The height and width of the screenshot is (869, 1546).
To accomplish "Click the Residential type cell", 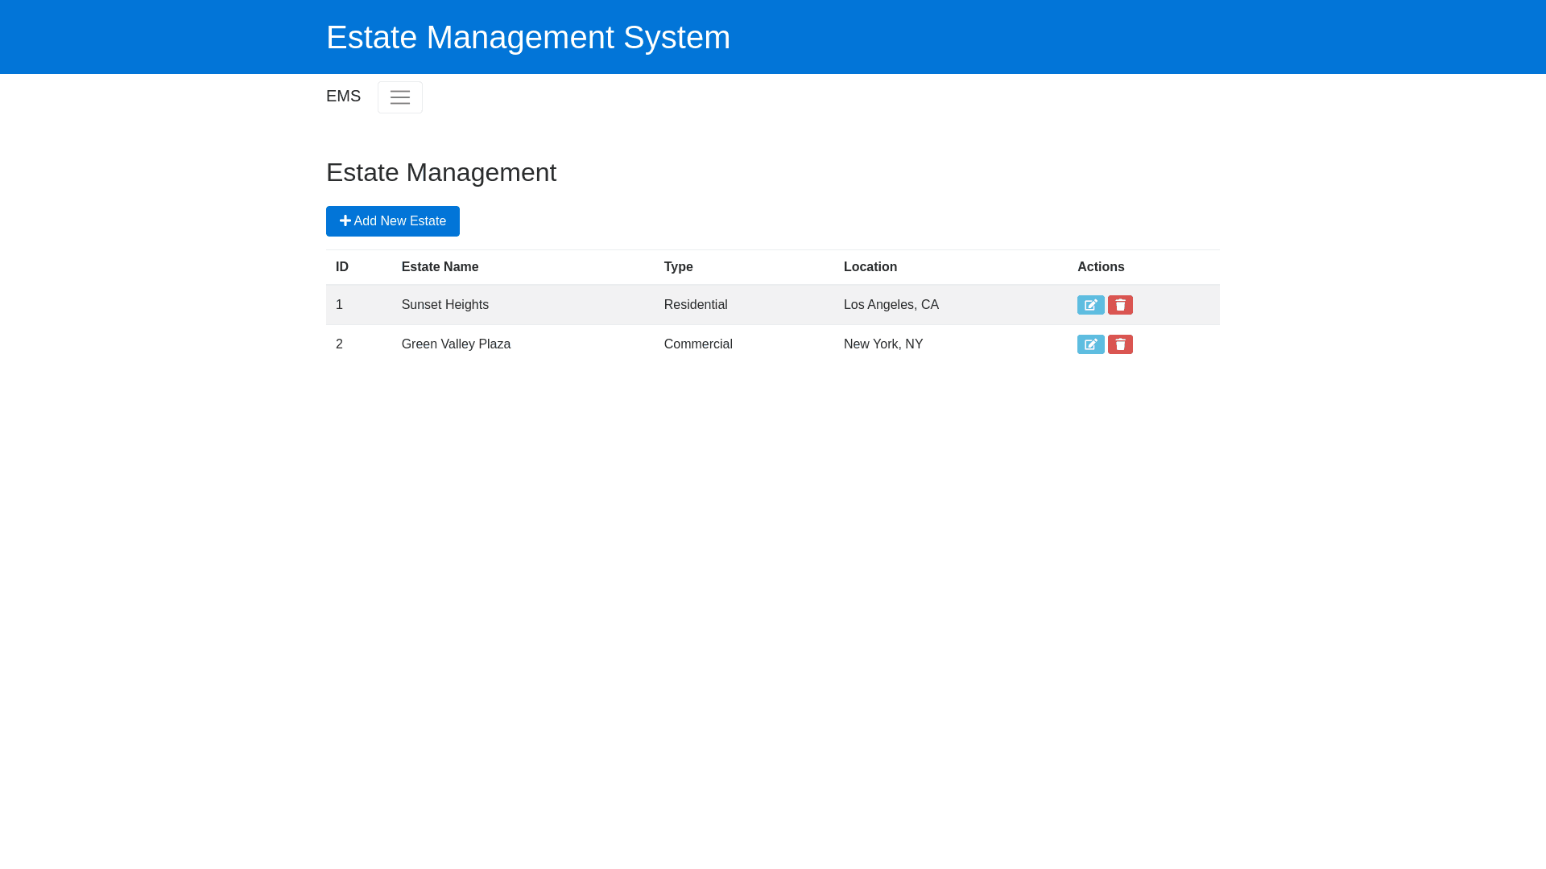I will [695, 305].
